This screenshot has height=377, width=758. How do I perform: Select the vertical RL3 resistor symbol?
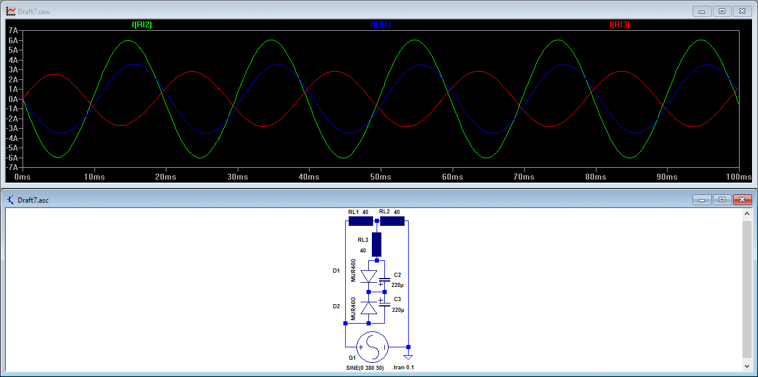click(x=376, y=244)
